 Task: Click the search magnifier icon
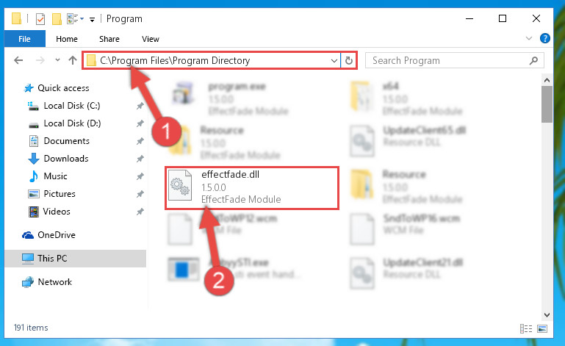pos(533,60)
